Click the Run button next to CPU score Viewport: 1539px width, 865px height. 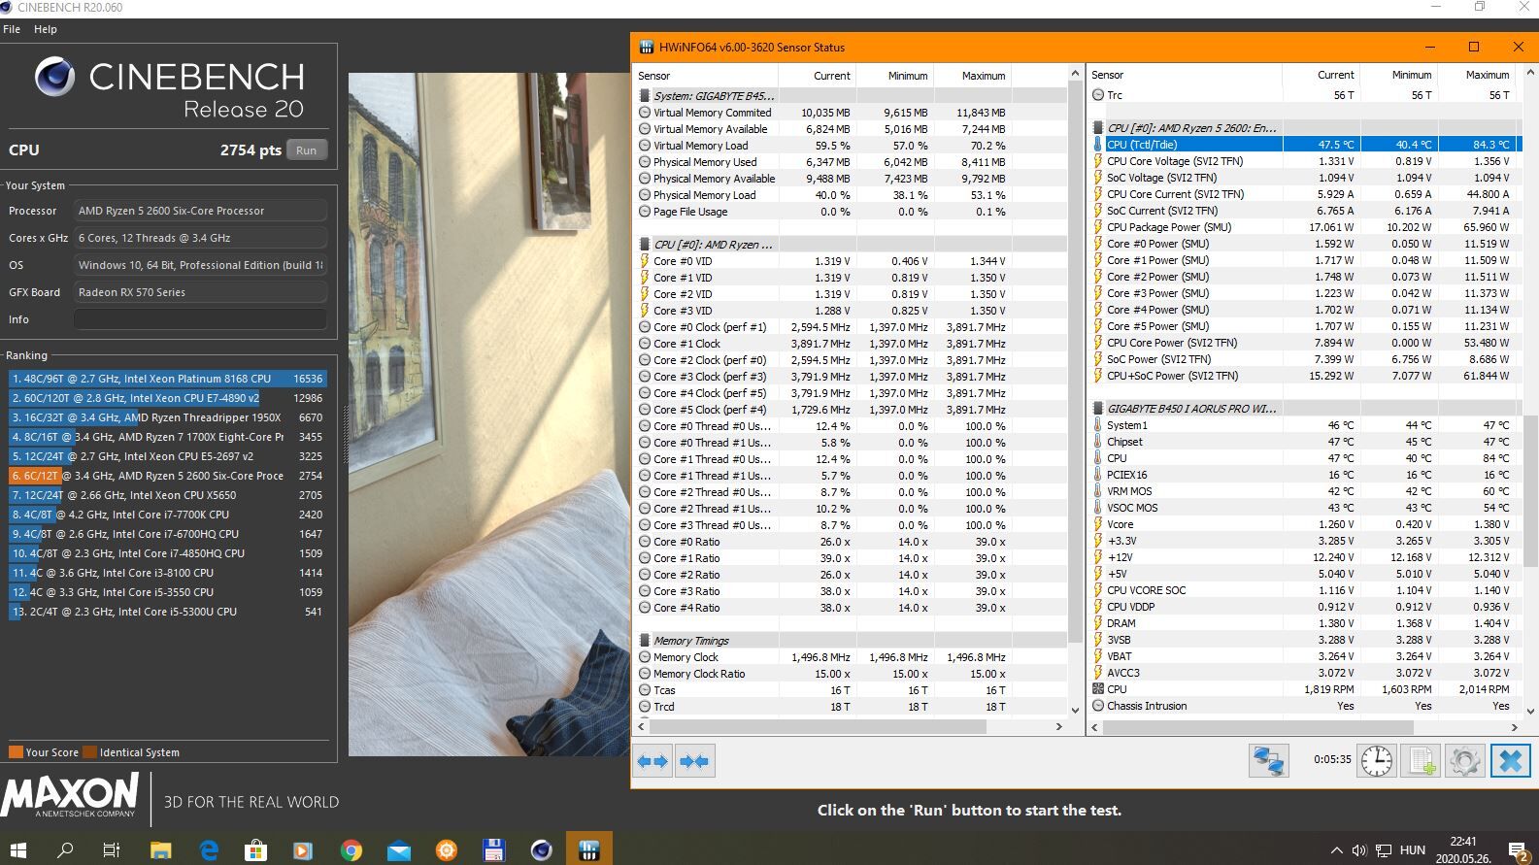[307, 150]
